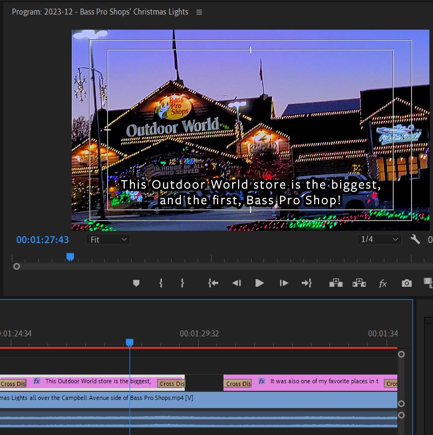Viewport: 433px width, 435px height.
Task: Select the Bass Pro Shops.mp4 video clip
Action: [x=199, y=400]
